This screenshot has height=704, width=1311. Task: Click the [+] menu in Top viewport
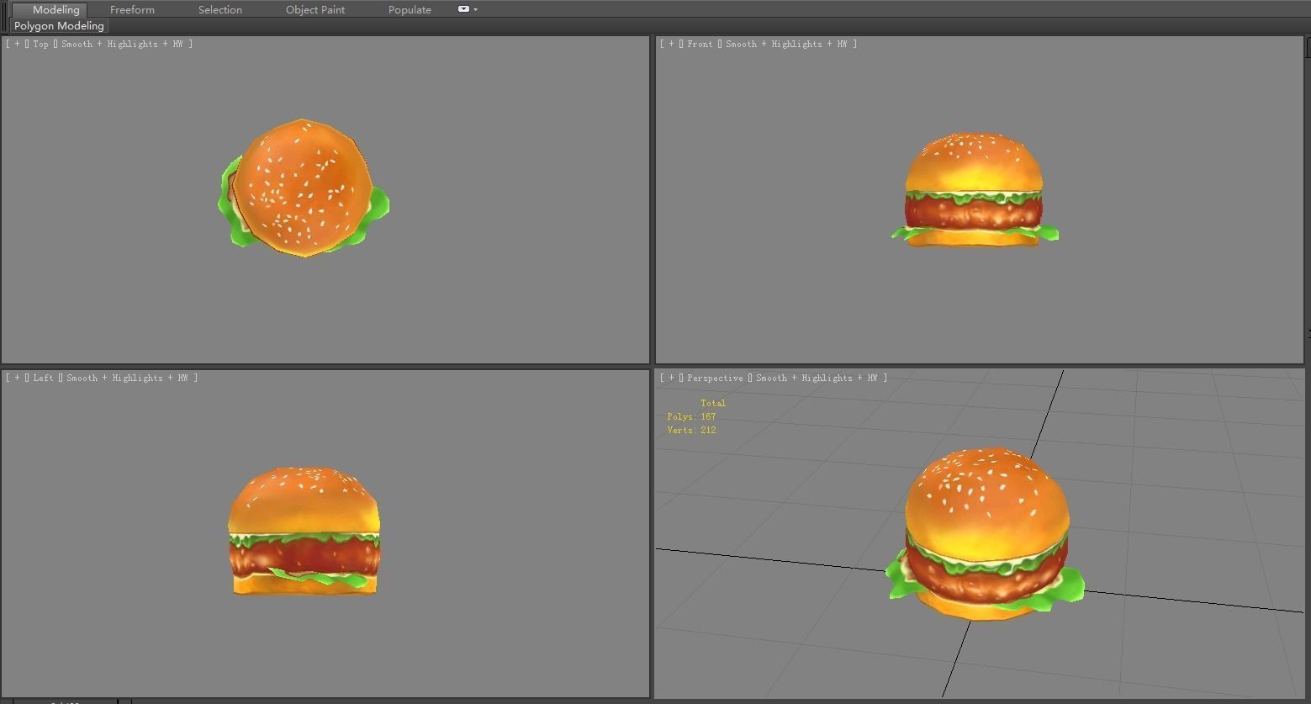tap(17, 44)
